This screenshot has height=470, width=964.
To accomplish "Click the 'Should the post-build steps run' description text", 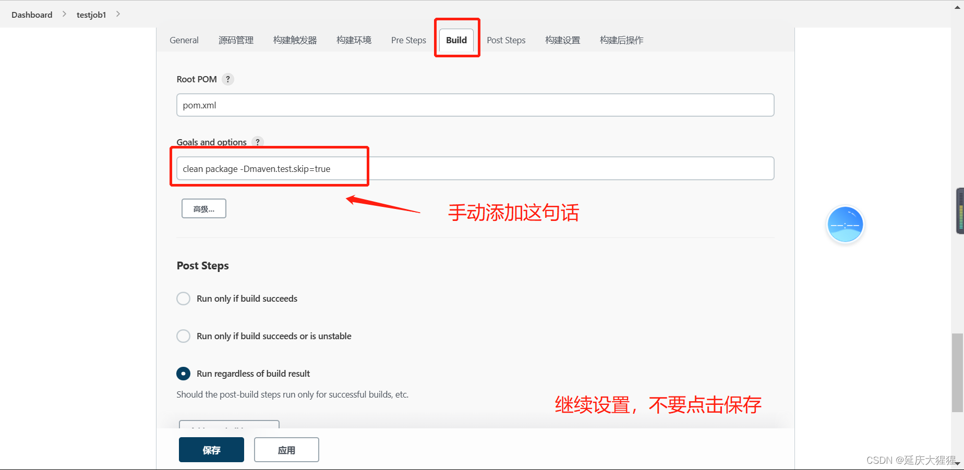I will (x=292, y=394).
